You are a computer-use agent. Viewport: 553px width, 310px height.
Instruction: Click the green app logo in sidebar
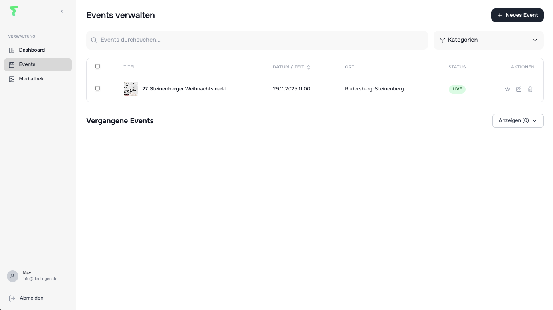pyautogui.click(x=14, y=11)
